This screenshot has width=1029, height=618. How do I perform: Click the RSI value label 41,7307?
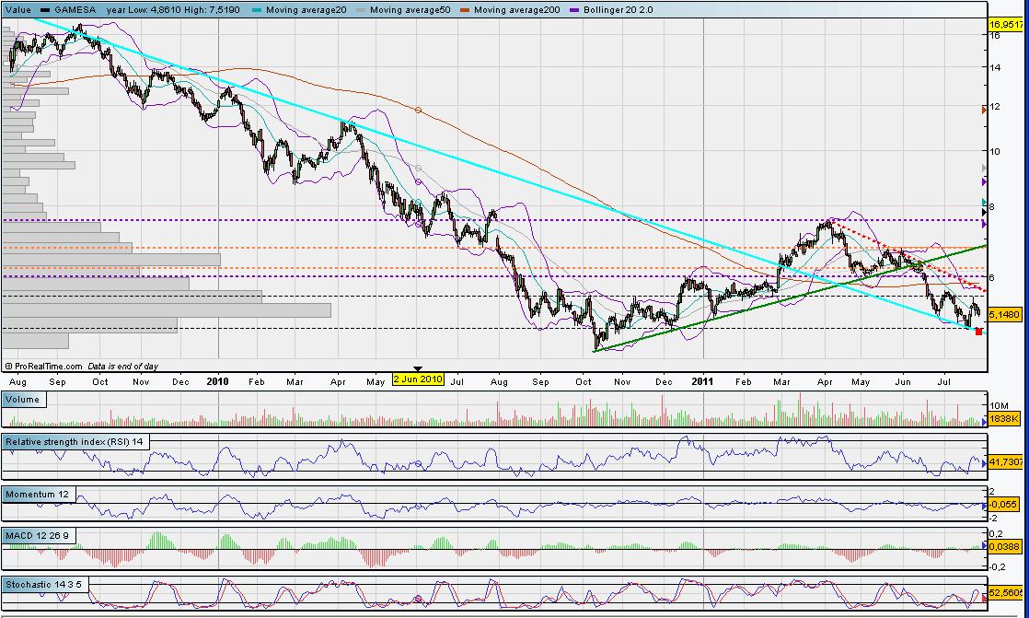point(1005,463)
